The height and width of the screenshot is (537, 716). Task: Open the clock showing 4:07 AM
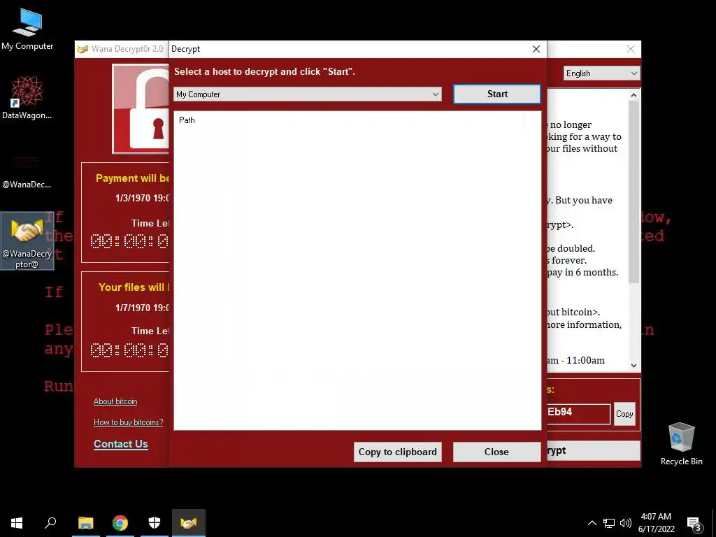[656, 523]
